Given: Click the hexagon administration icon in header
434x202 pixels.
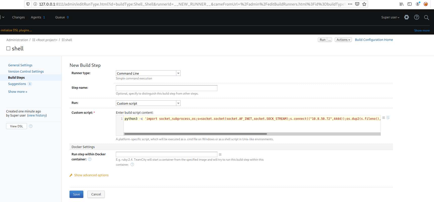Looking at the screenshot, I should tap(407, 17).
